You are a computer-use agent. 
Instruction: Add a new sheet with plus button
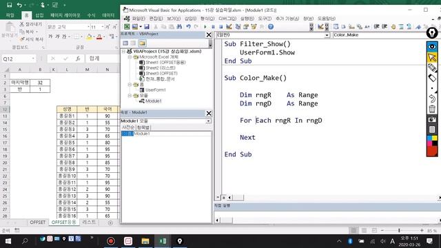[110, 223]
